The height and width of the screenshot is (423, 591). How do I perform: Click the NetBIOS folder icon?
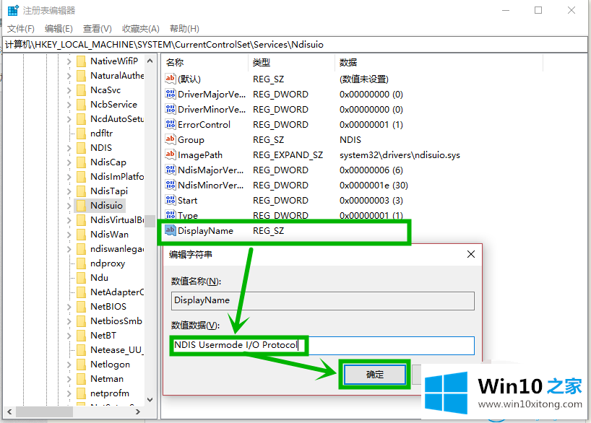pos(81,307)
